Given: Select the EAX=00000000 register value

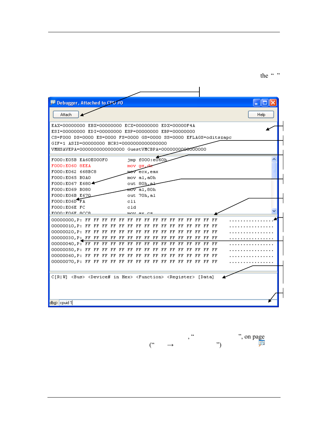Looking at the screenshot, I should pyautogui.click(x=68, y=126).
